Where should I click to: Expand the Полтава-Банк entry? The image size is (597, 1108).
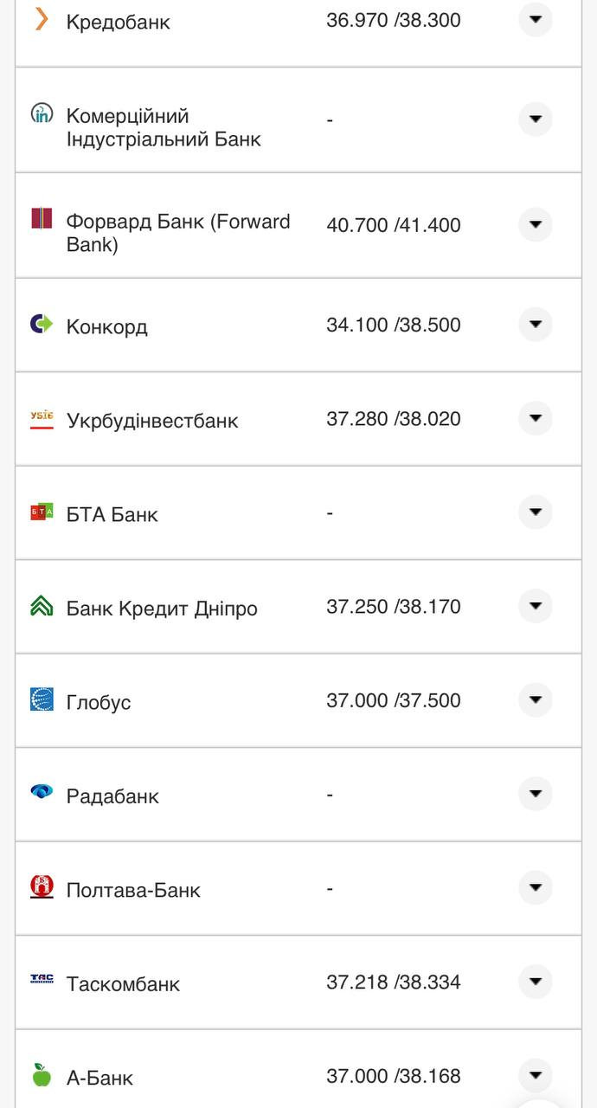point(535,887)
